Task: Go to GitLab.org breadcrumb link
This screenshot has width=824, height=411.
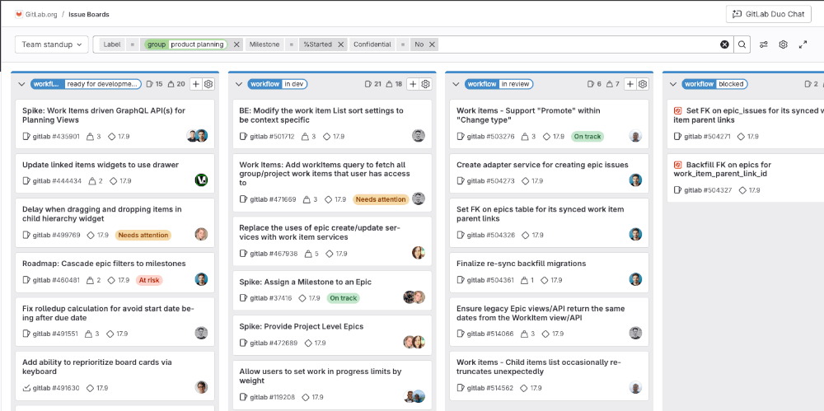Action: pos(40,14)
